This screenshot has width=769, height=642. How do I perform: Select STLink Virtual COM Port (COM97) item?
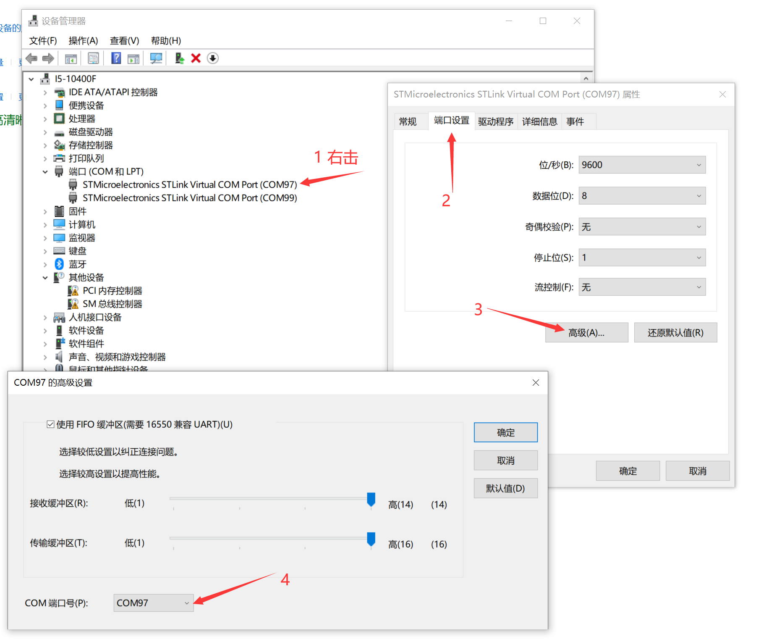pyautogui.click(x=190, y=185)
